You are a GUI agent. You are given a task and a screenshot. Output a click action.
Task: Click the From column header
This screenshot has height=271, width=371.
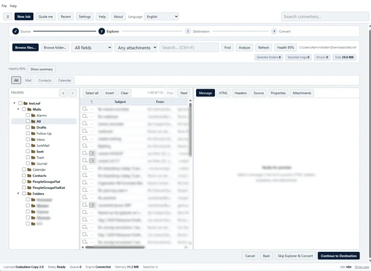pyautogui.click(x=159, y=102)
